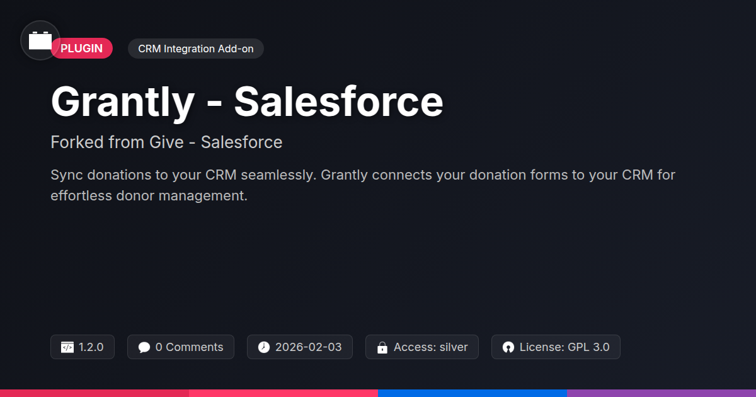Screen dimensions: 756x397
Task: Pick the blue bottom bar segment
Action: tap(472, 393)
